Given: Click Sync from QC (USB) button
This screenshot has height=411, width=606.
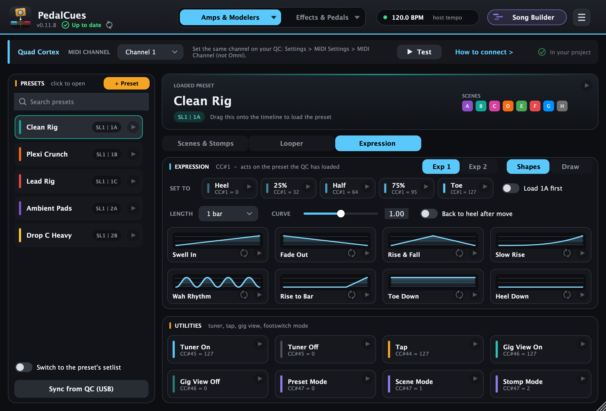Looking at the screenshot, I should [81, 389].
